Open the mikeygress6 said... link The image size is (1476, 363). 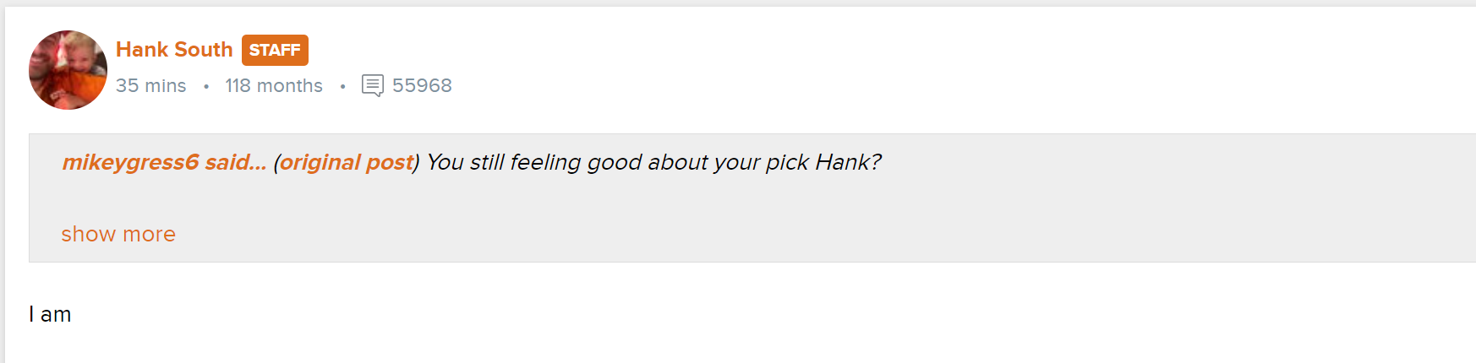coord(164,162)
